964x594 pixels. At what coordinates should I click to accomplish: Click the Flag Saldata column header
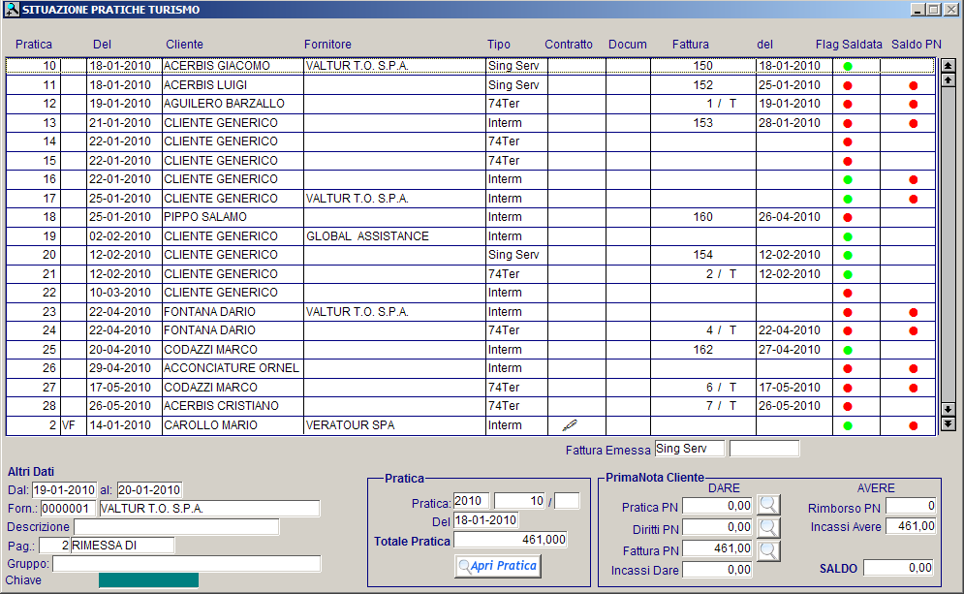pos(849,45)
